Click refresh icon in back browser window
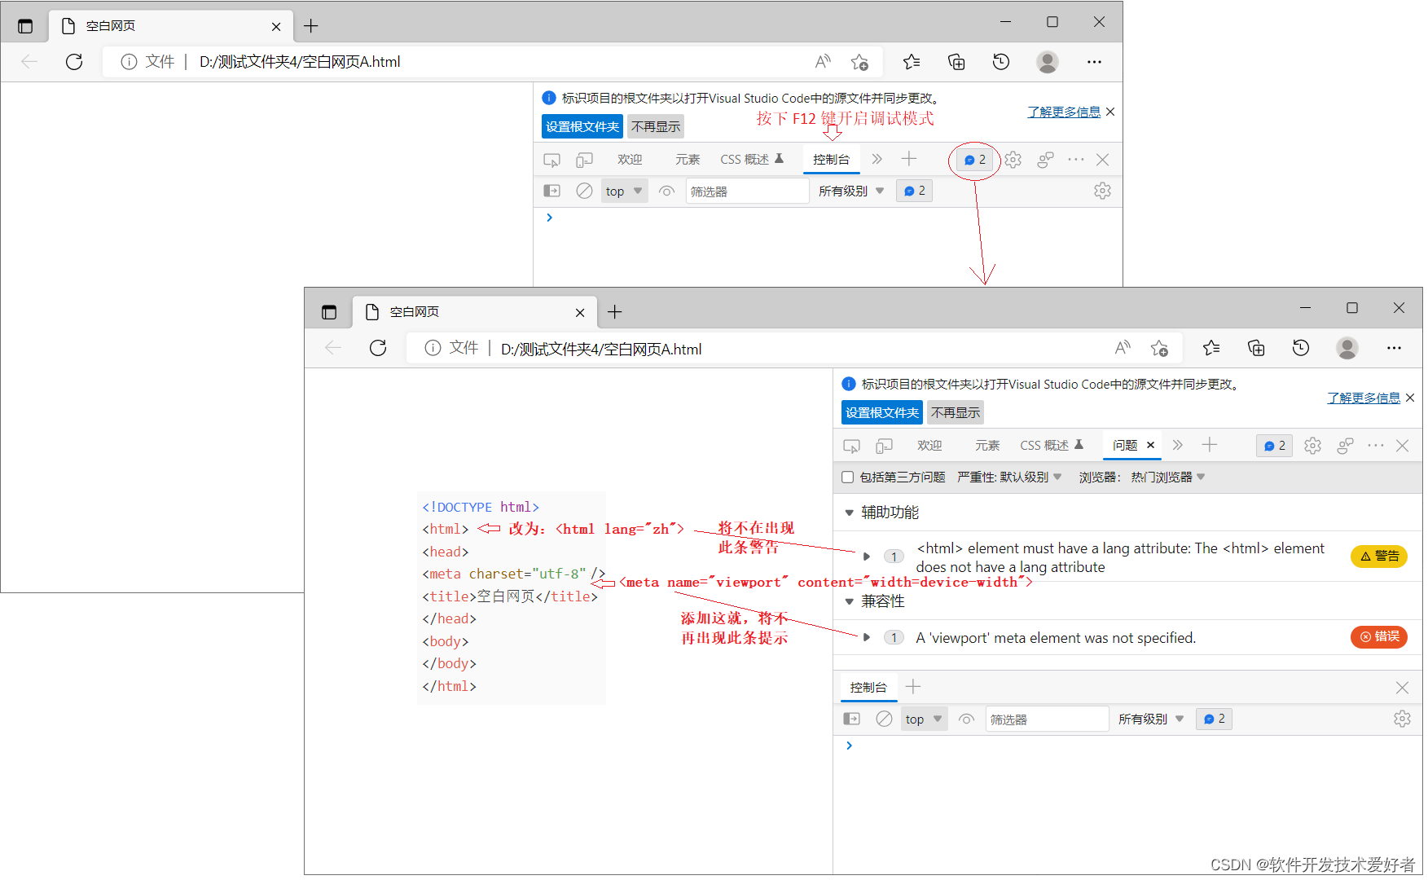The height and width of the screenshot is (880, 1428). pyautogui.click(x=74, y=62)
